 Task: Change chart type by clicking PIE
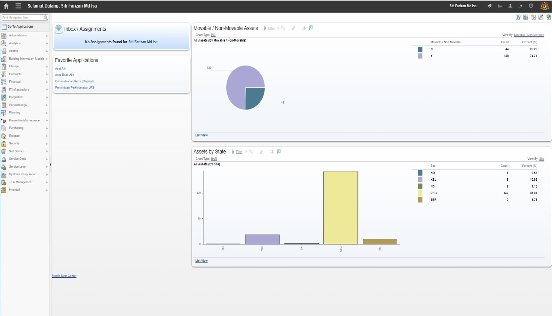[x=213, y=35]
